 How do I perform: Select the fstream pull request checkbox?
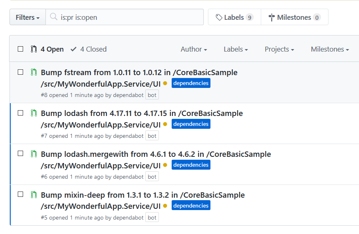(x=21, y=72)
